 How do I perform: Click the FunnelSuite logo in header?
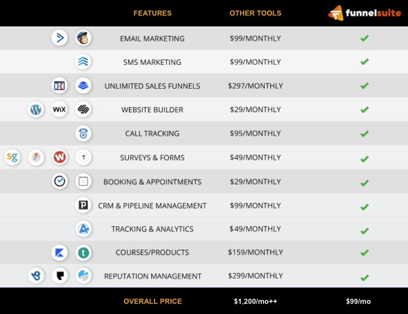pos(364,13)
